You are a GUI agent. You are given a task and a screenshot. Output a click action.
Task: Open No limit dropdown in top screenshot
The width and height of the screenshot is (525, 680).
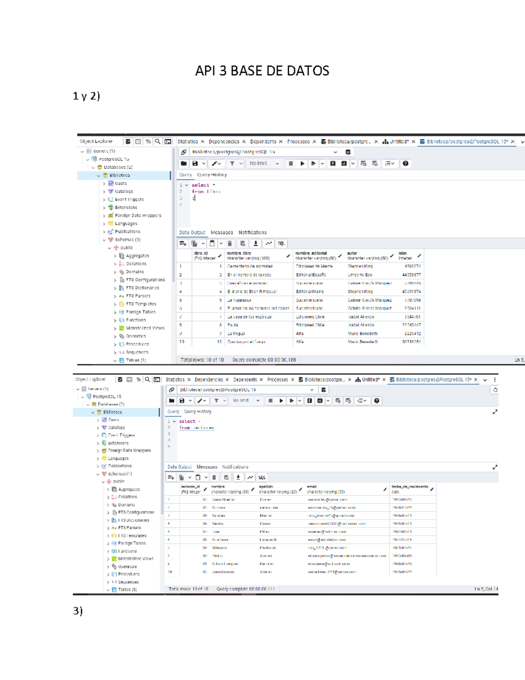pyautogui.click(x=264, y=163)
